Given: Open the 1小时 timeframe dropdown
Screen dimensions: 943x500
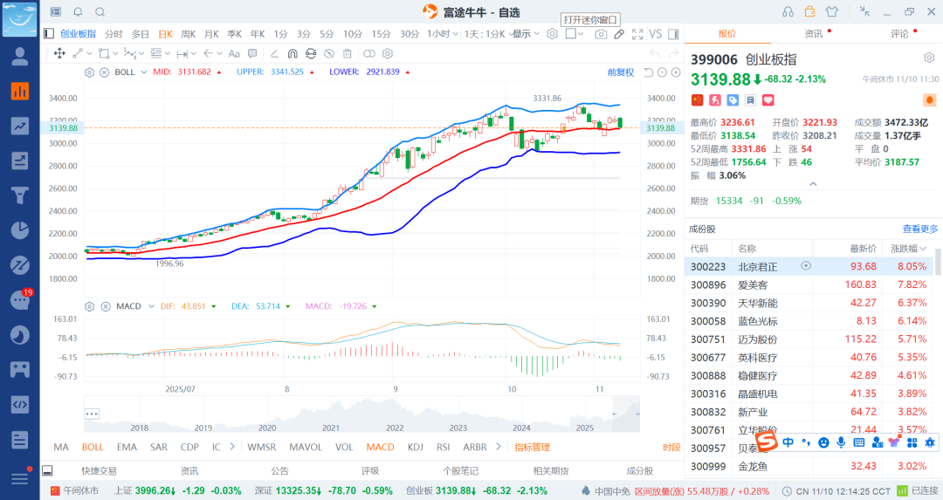Looking at the screenshot, I should coord(441,34).
